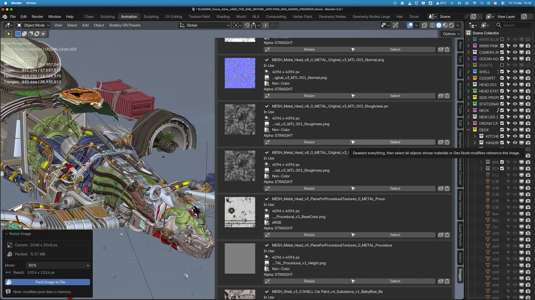Choose the intersect selection mode icon
535x300 pixels.
[x=43, y=33]
